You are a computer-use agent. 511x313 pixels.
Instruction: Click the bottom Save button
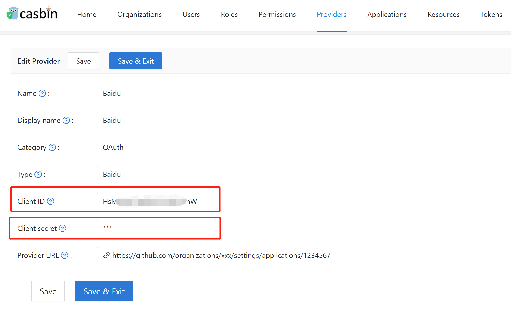tap(48, 291)
